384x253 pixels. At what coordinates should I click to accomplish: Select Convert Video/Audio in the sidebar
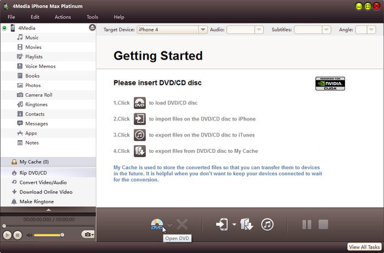[43, 182]
